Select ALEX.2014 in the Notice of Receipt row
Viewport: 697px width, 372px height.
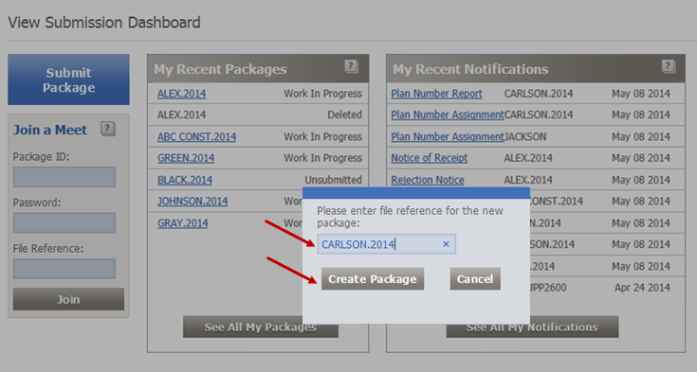[x=528, y=158]
